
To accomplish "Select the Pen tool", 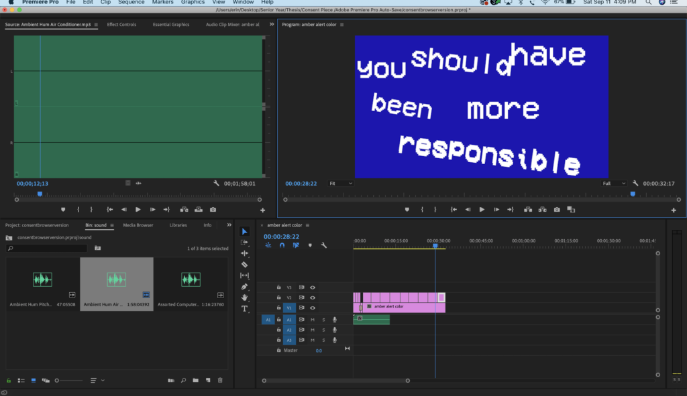I will (x=244, y=287).
